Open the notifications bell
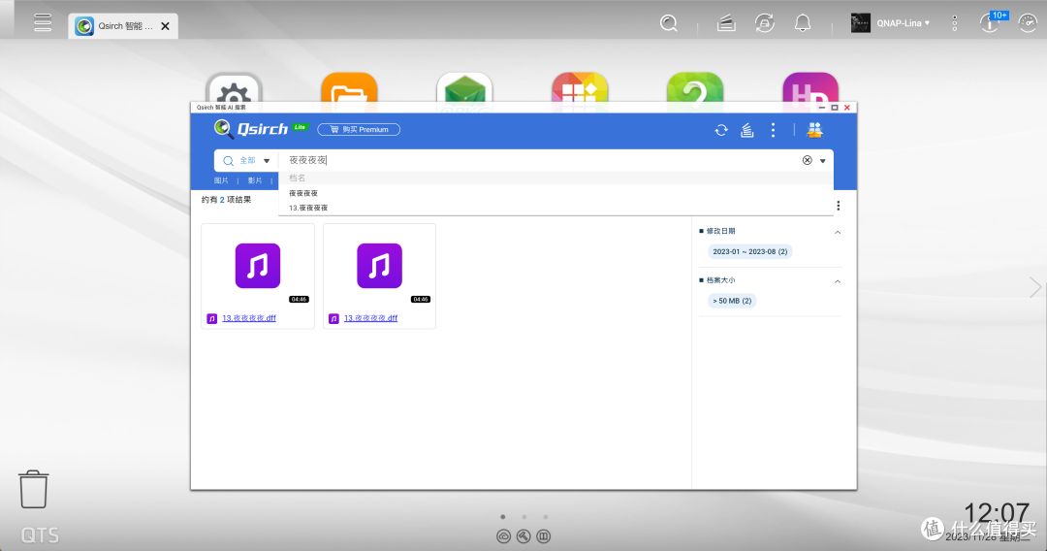The height and width of the screenshot is (551, 1047). (803, 23)
